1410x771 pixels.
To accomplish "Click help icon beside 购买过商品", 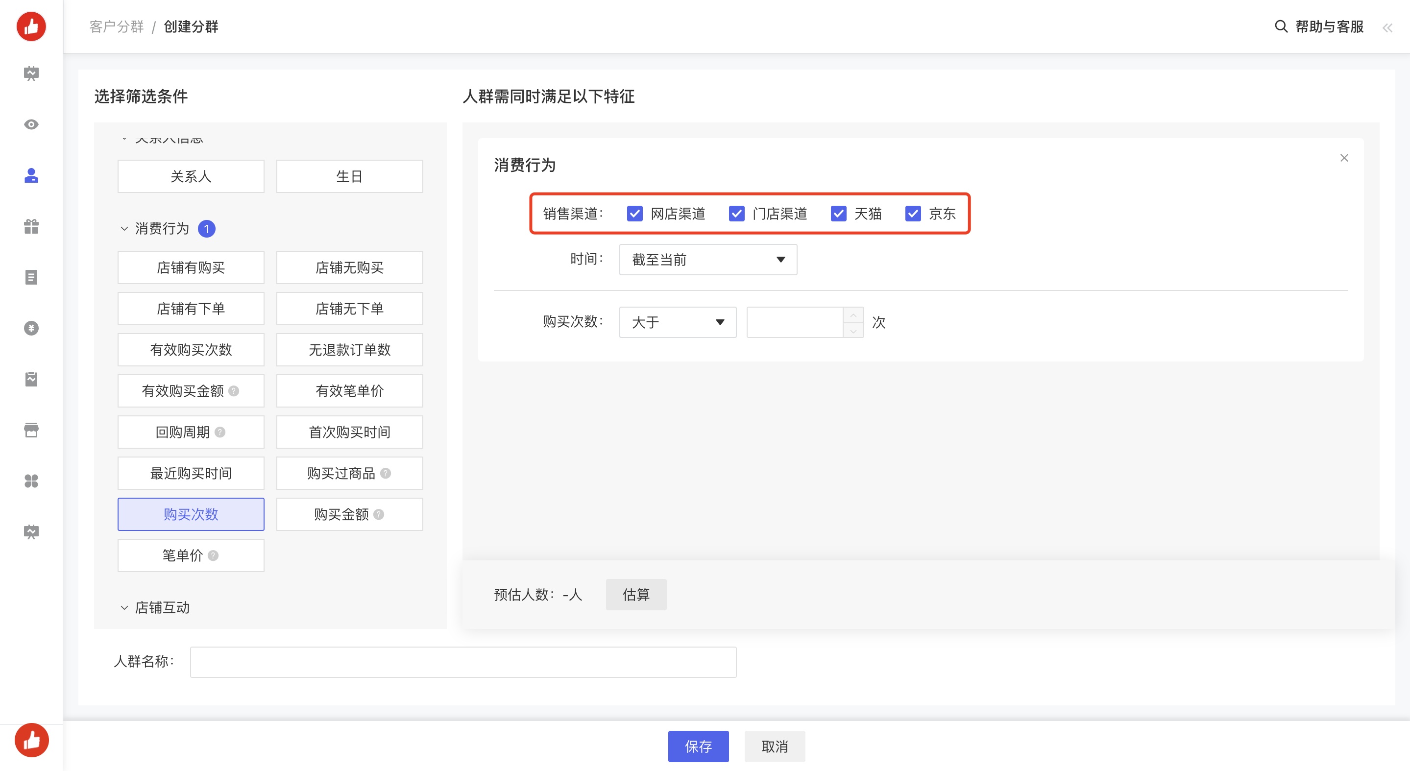I will 386,473.
